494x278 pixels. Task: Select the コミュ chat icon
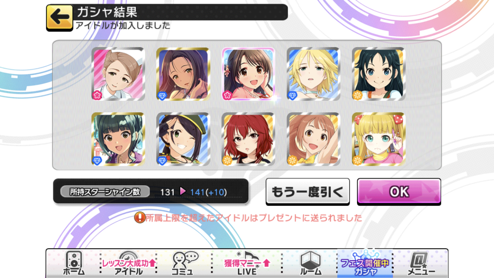[184, 263]
